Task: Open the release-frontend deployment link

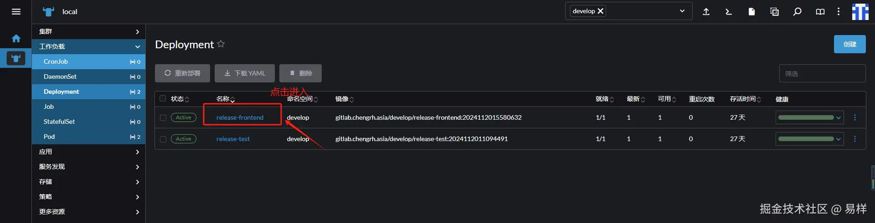Action: (x=240, y=117)
